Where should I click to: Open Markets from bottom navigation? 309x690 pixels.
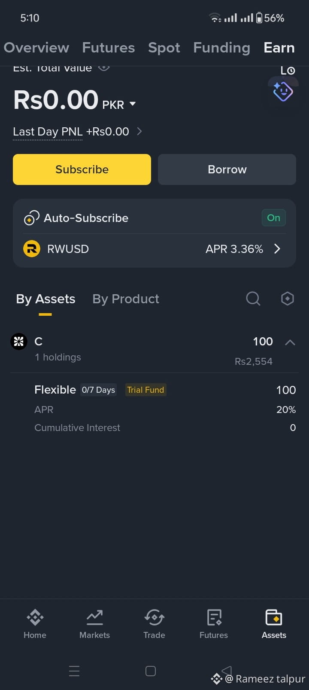click(x=94, y=624)
